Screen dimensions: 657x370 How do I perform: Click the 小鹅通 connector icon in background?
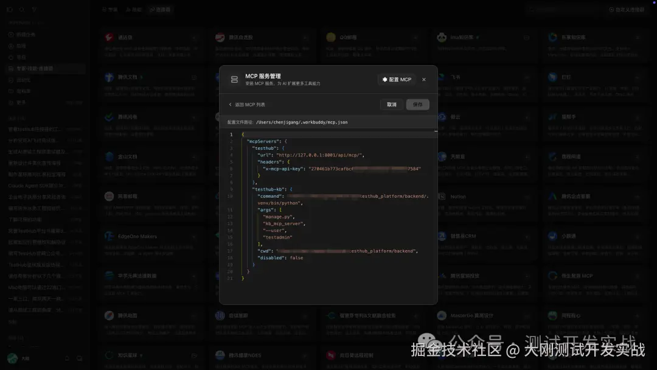(552, 236)
